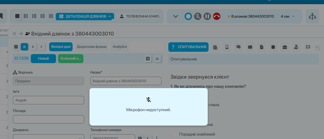Check the 'Порадив знайомий' checkbox
Viewport: 324px width, 139px height.
pyautogui.click(x=174, y=134)
